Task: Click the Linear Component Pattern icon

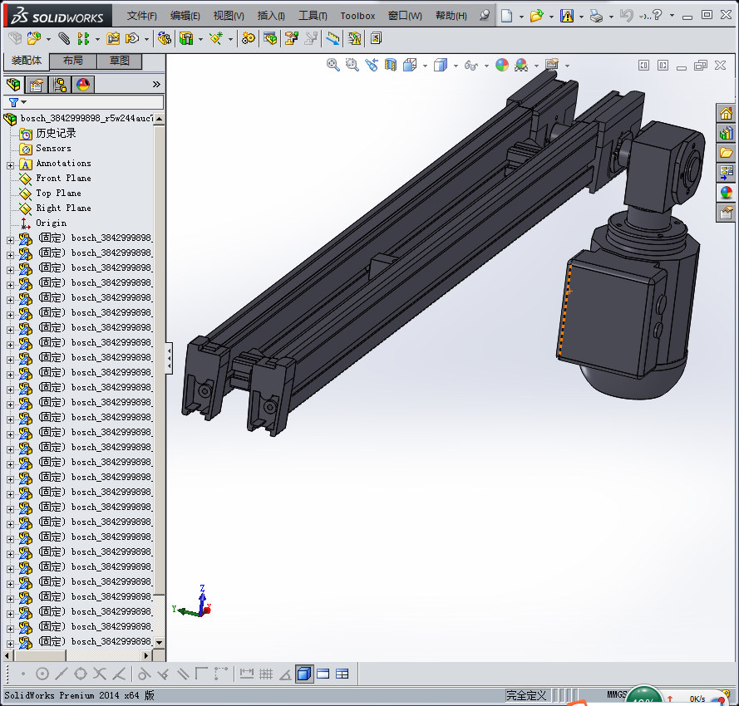Action: (x=83, y=38)
